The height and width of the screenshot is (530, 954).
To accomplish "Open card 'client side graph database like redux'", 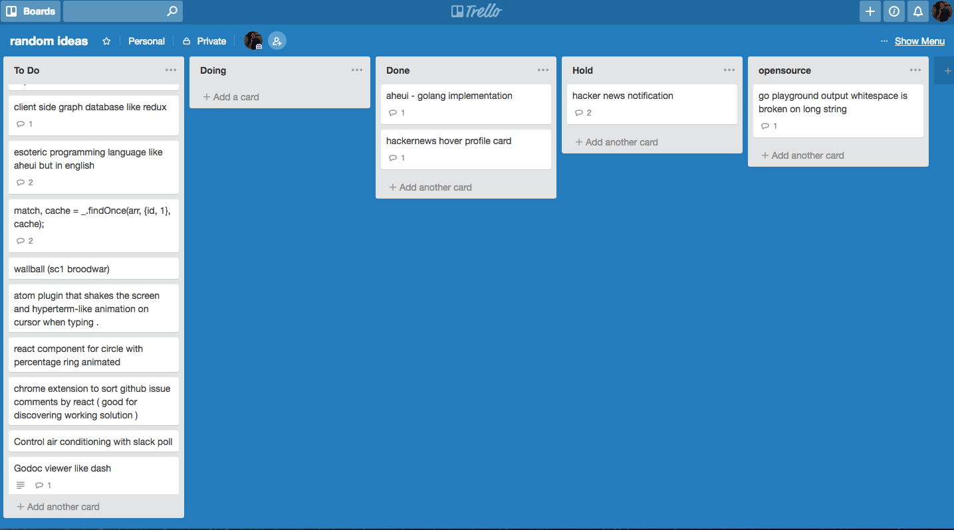I will coord(94,116).
